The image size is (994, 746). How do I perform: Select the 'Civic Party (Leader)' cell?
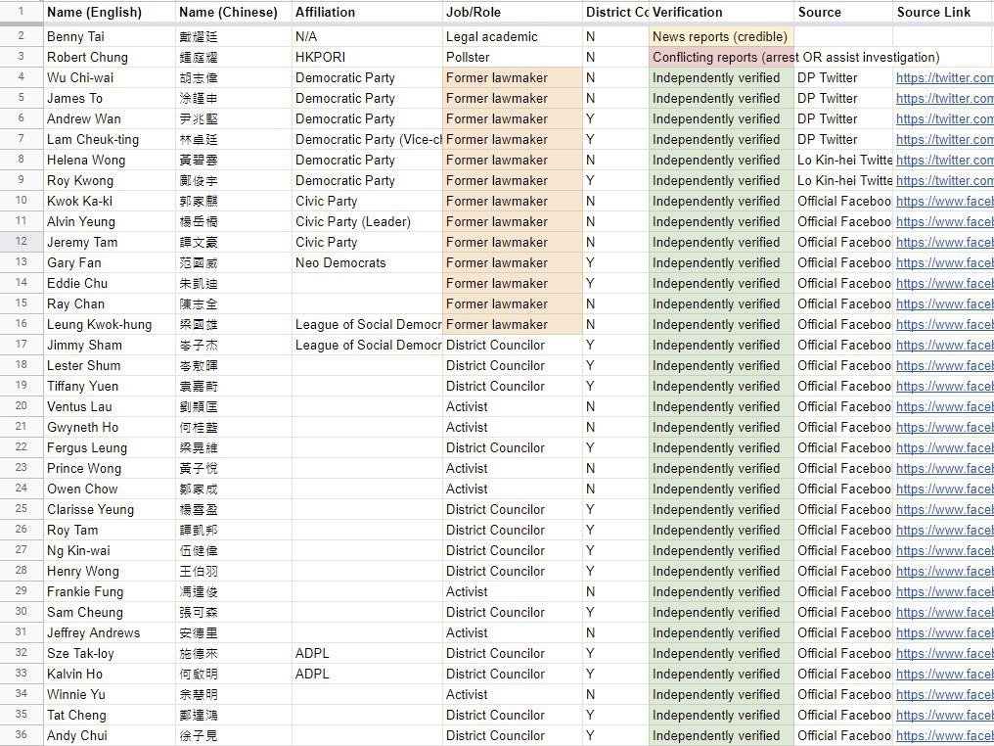click(x=367, y=221)
